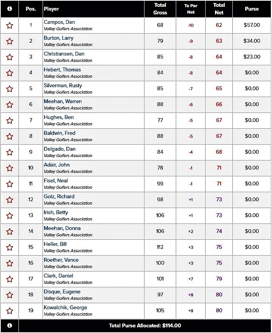Sort by the Total Net column header
272x333 pixels.
(x=219, y=9)
